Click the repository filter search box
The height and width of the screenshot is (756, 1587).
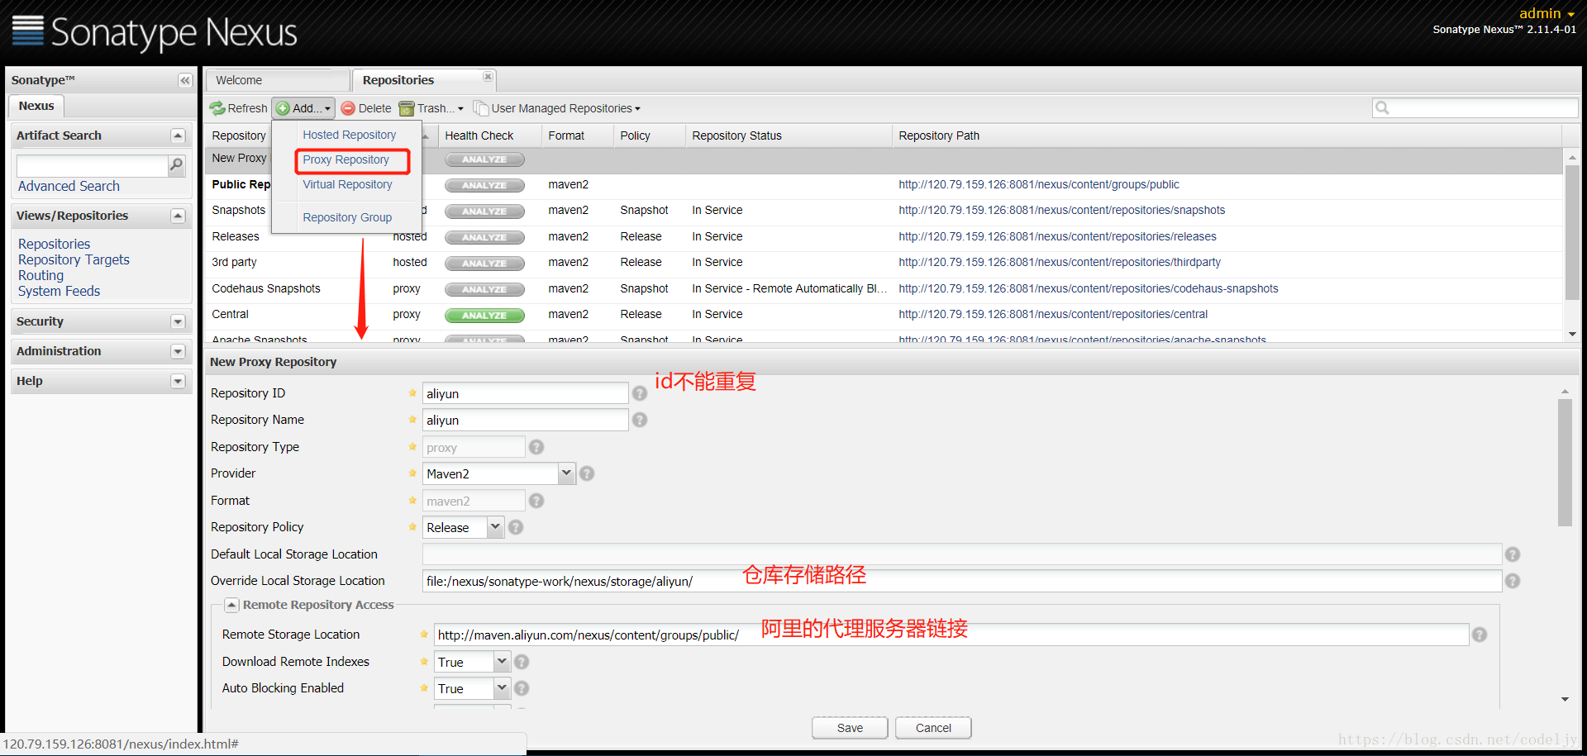coord(1475,107)
